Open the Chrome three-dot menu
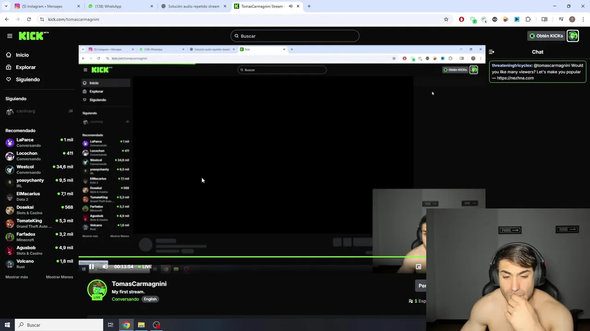The height and width of the screenshot is (331, 590). 584,19
